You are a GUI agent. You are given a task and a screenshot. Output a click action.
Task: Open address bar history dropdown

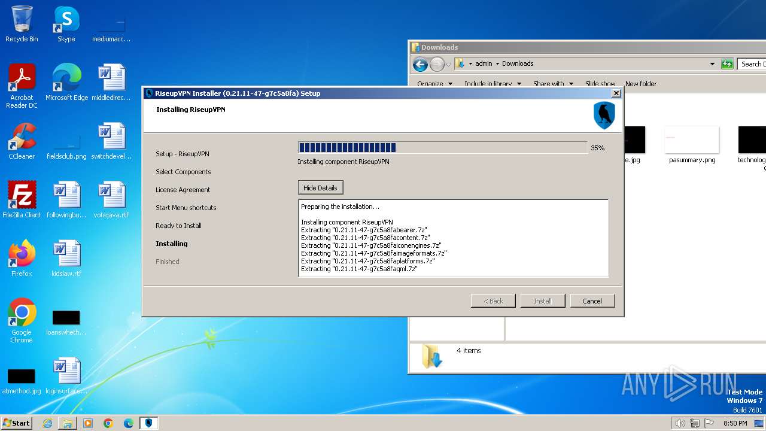click(x=712, y=64)
